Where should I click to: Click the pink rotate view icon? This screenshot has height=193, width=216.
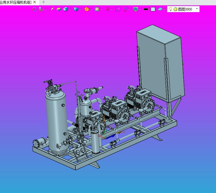pos(107,9)
